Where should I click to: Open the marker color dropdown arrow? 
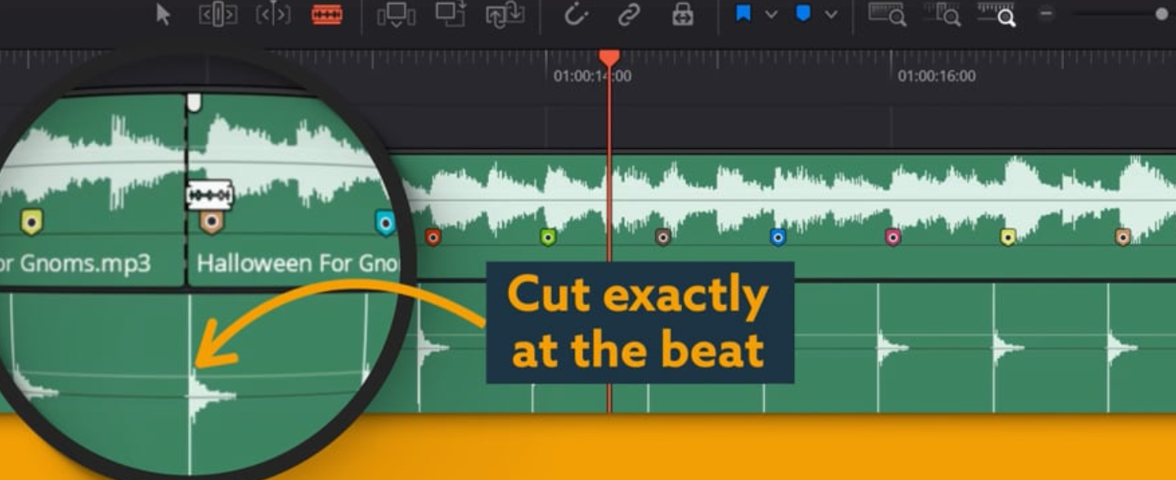(x=831, y=15)
